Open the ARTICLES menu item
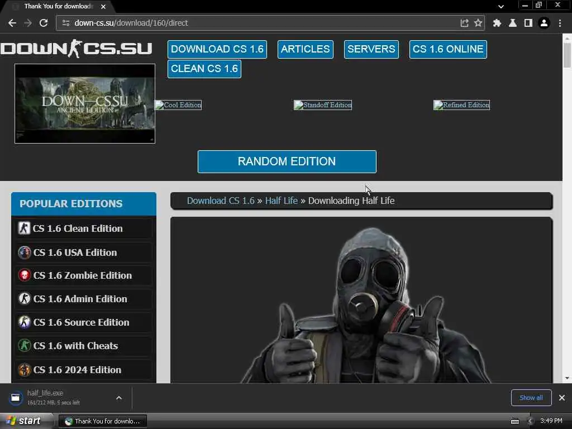The height and width of the screenshot is (429, 572). pyautogui.click(x=306, y=49)
